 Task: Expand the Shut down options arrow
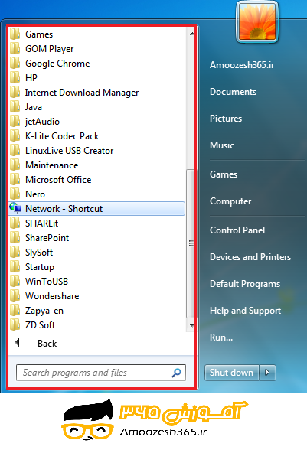[267, 373]
